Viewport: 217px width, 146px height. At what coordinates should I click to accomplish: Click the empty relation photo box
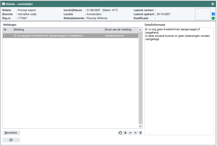(x=203, y=14)
